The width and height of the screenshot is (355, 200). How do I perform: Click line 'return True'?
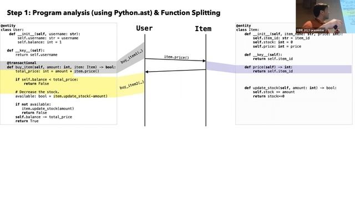[x=27, y=121]
